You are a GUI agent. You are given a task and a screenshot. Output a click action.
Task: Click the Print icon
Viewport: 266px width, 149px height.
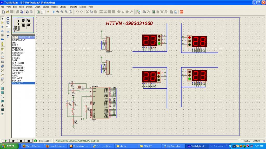pos(27,12)
